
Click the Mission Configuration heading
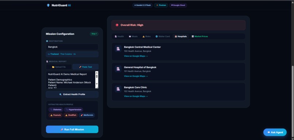point(60,34)
